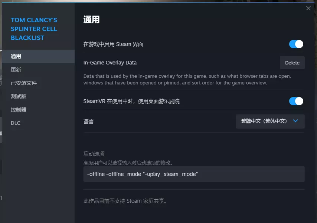Screen dimensions: 317x223
Task: Select the 通用 sidebar tab
Action: tap(38, 56)
